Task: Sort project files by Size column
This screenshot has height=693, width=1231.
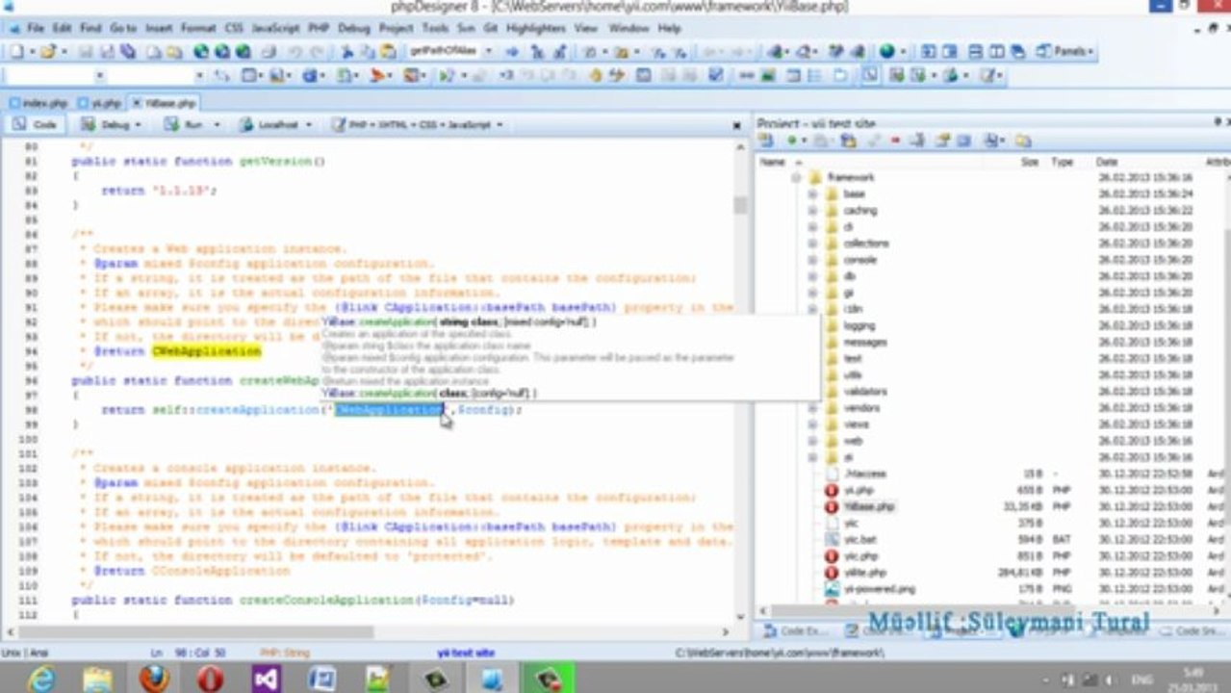Action: (1030, 162)
